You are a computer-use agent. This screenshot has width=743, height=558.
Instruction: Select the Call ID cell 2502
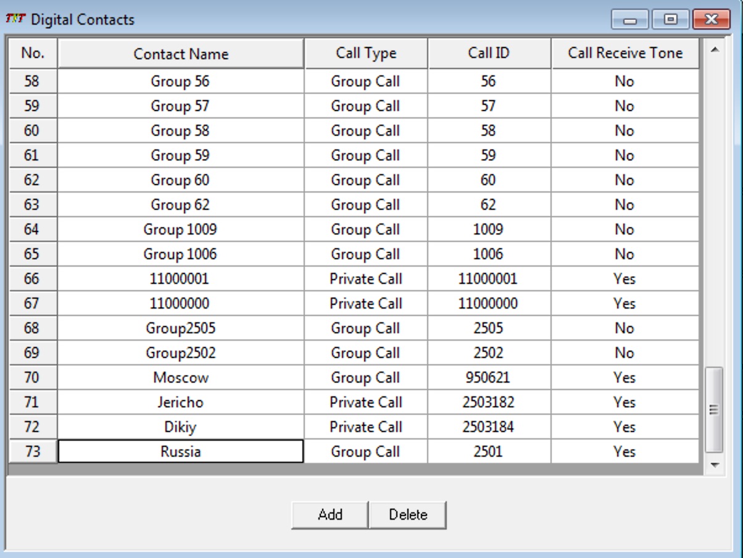[x=489, y=352]
